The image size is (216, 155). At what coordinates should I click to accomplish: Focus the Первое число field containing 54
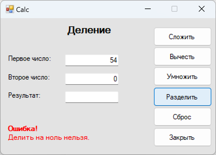coord(92,60)
